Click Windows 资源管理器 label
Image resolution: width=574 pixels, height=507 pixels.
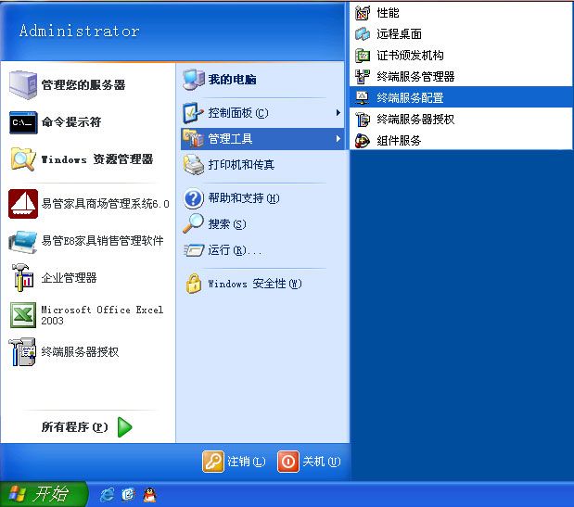(x=97, y=159)
